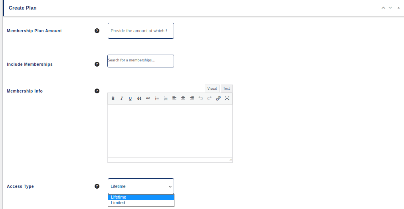Move Create Plan panel up
Screen dimensions: 404x209
(383, 8)
